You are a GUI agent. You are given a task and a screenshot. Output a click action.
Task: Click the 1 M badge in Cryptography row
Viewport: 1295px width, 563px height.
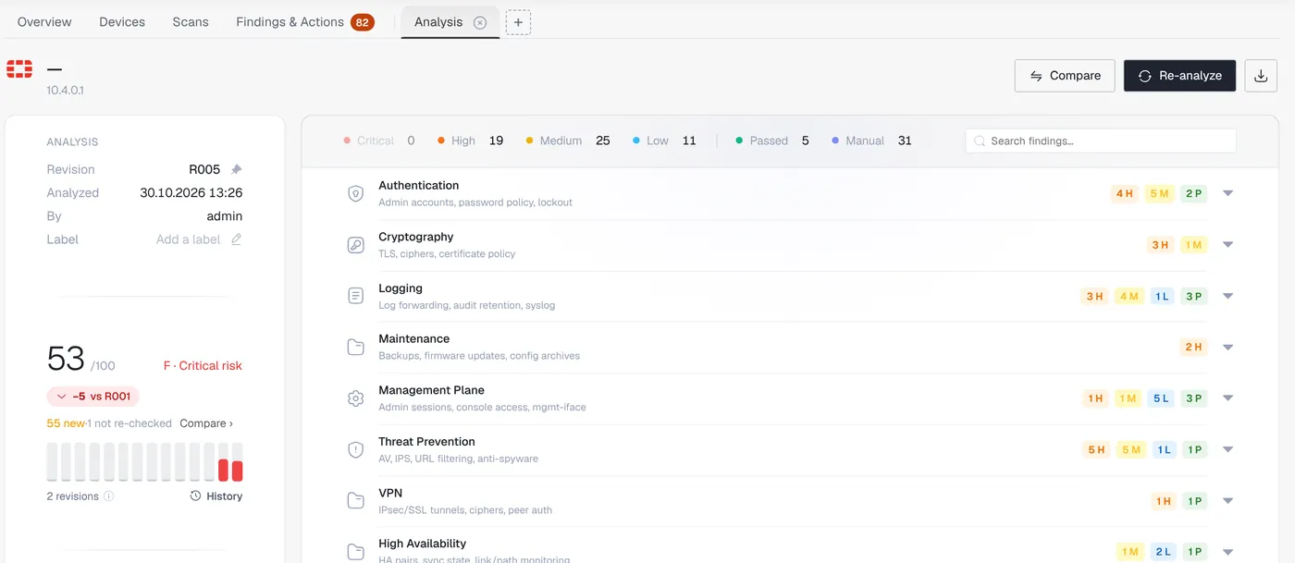click(x=1194, y=245)
